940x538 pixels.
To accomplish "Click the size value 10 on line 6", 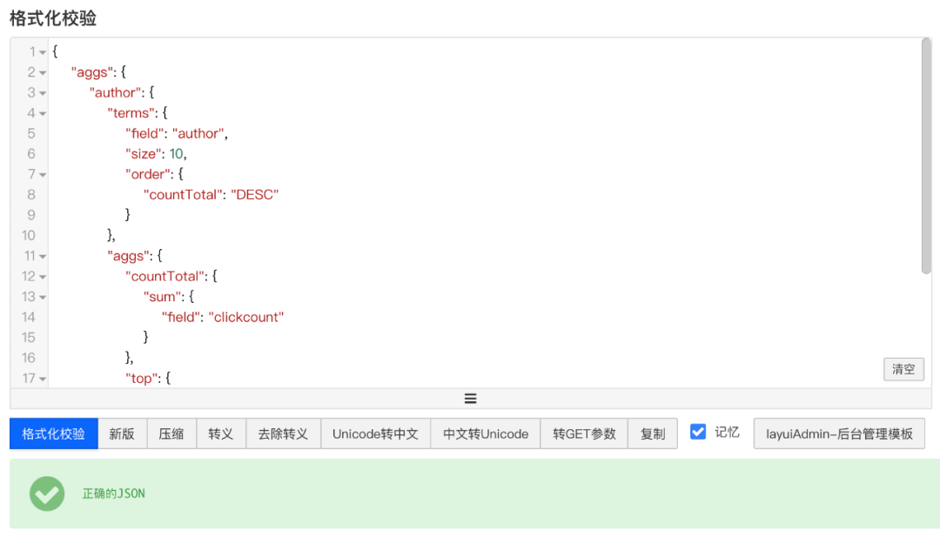I will [x=176, y=153].
